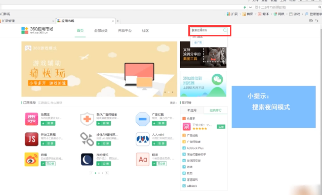Image resolution: width=322 pixels, height=195 pixels.
Task: Open the Weibo 微博 app icon
Action: coord(31,159)
